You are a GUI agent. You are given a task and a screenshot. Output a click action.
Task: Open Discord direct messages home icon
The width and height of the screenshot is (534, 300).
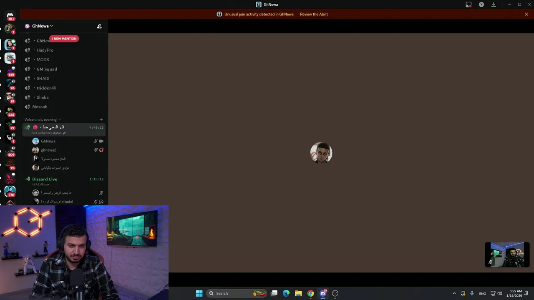click(x=10, y=15)
